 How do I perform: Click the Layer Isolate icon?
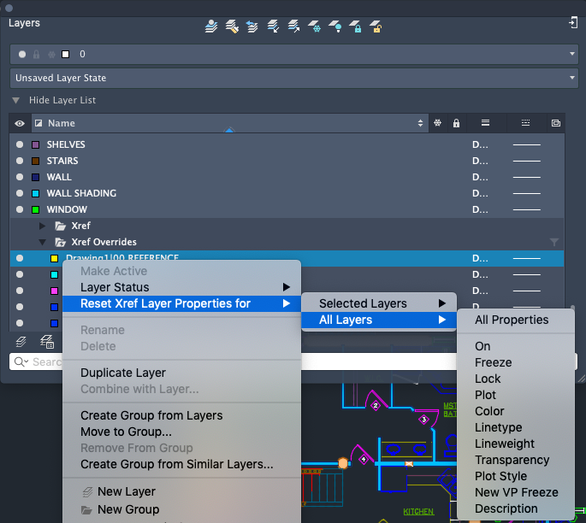coord(273,26)
